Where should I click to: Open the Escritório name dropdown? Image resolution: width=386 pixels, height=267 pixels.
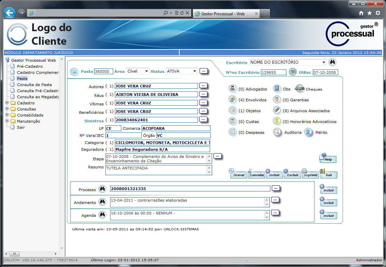(x=287, y=62)
